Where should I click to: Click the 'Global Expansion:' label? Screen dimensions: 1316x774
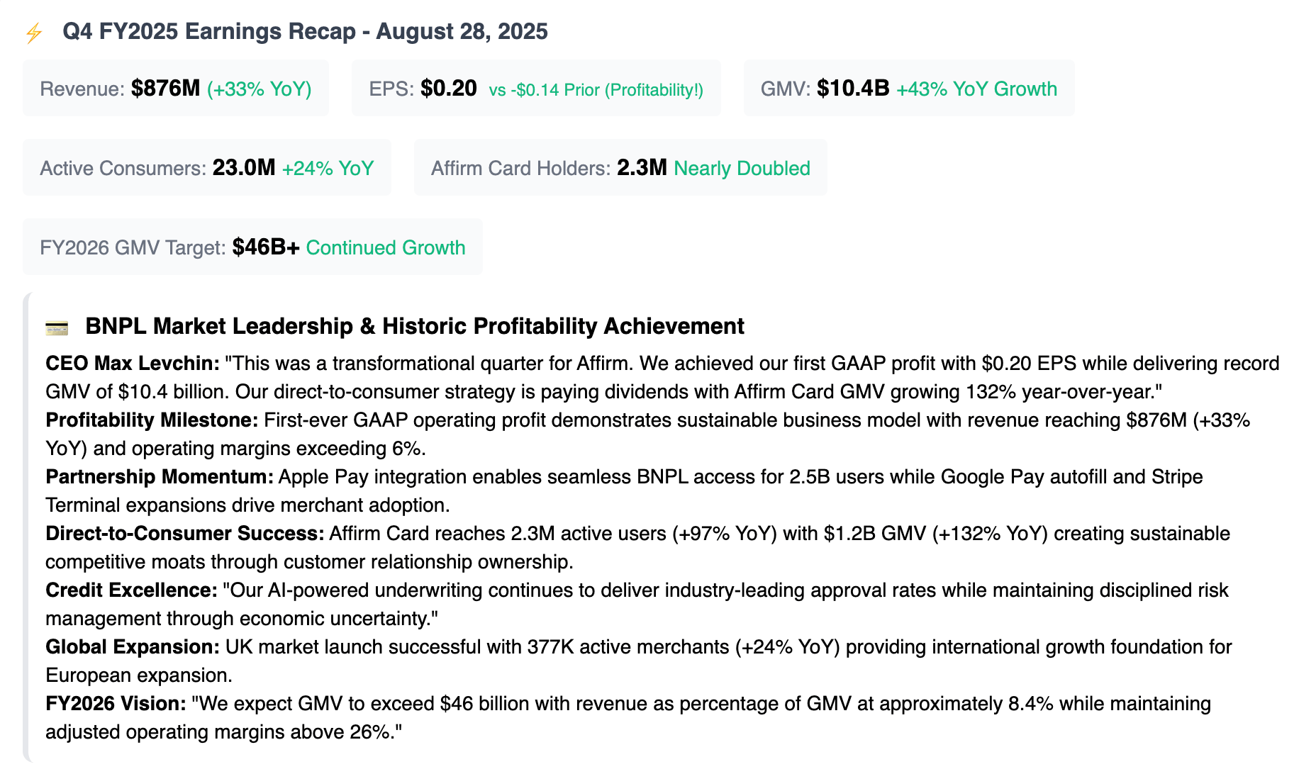(133, 647)
